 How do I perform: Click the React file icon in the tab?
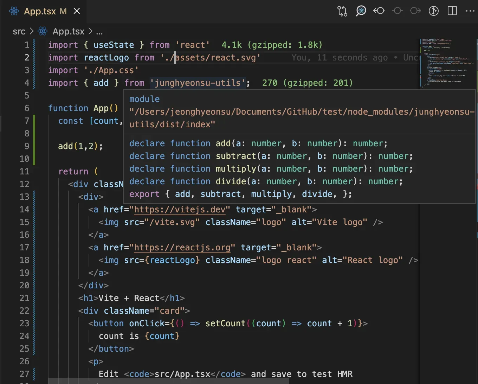point(14,11)
